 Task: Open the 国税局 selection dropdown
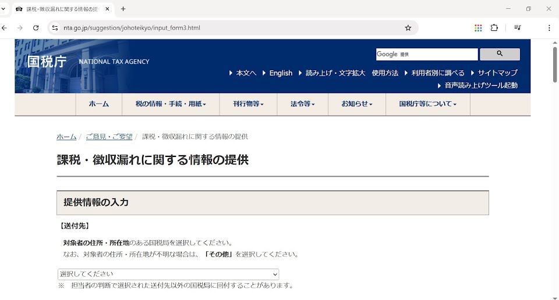pyautogui.click(x=168, y=274)
